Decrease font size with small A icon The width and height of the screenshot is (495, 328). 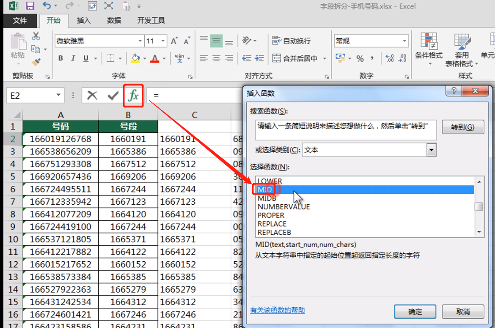point(187,41)
